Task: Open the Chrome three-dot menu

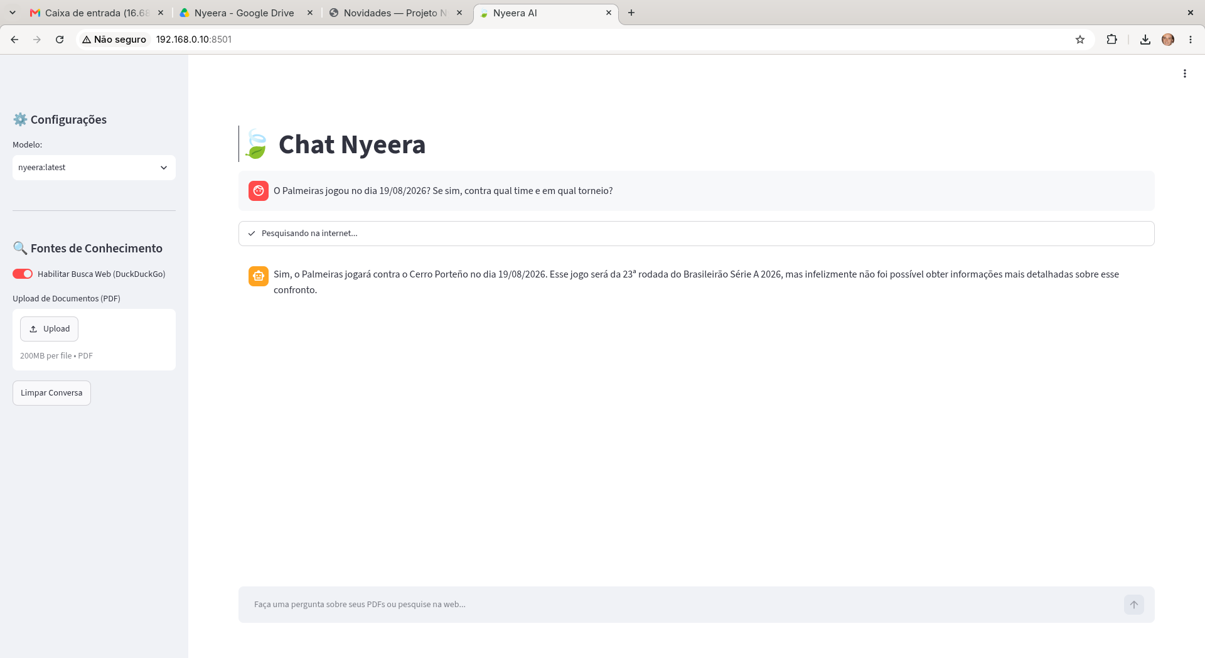Action: point(1191,40)
